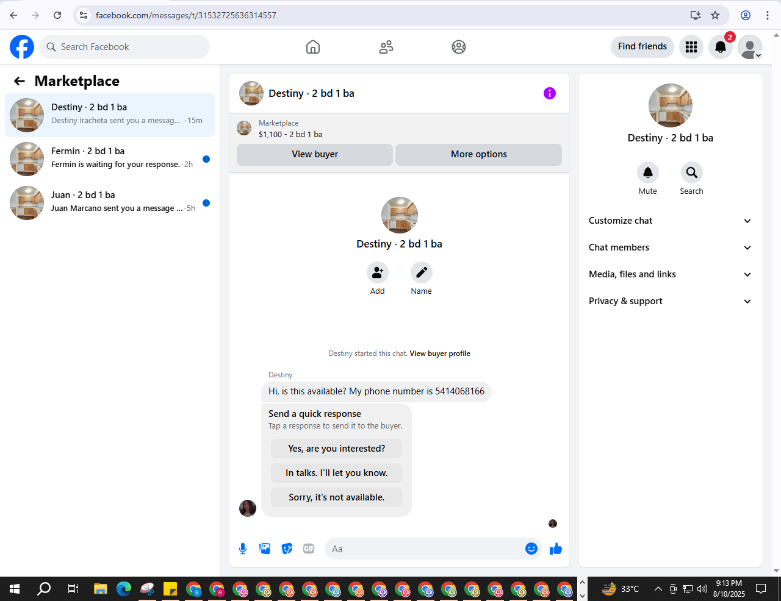The image size is (781, 601).
Task: Open Windows taskbar search
Action: click(44, 589)
